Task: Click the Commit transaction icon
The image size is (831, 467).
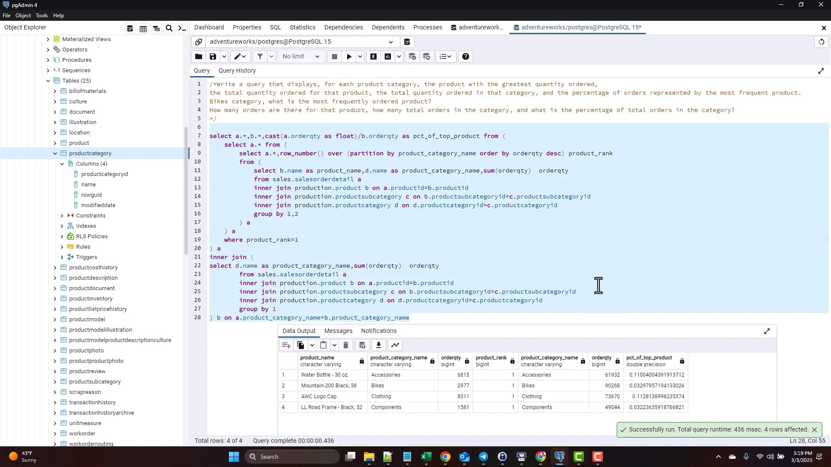Action: pos(412,57)
